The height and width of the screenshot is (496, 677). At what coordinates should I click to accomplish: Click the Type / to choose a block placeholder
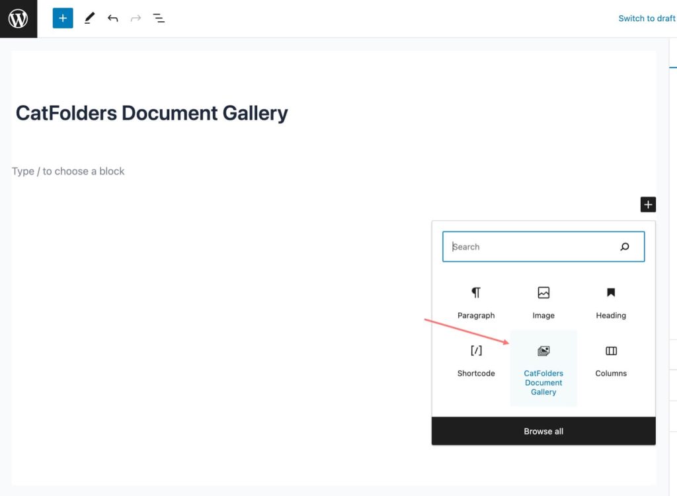point(68,171)
